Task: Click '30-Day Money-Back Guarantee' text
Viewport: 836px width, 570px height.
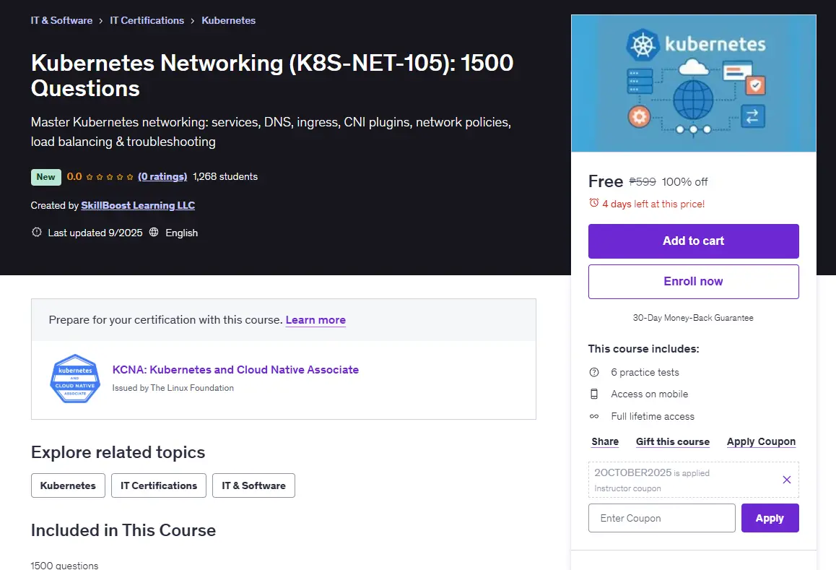Action: pyautogui.click(x=693, y=318)
